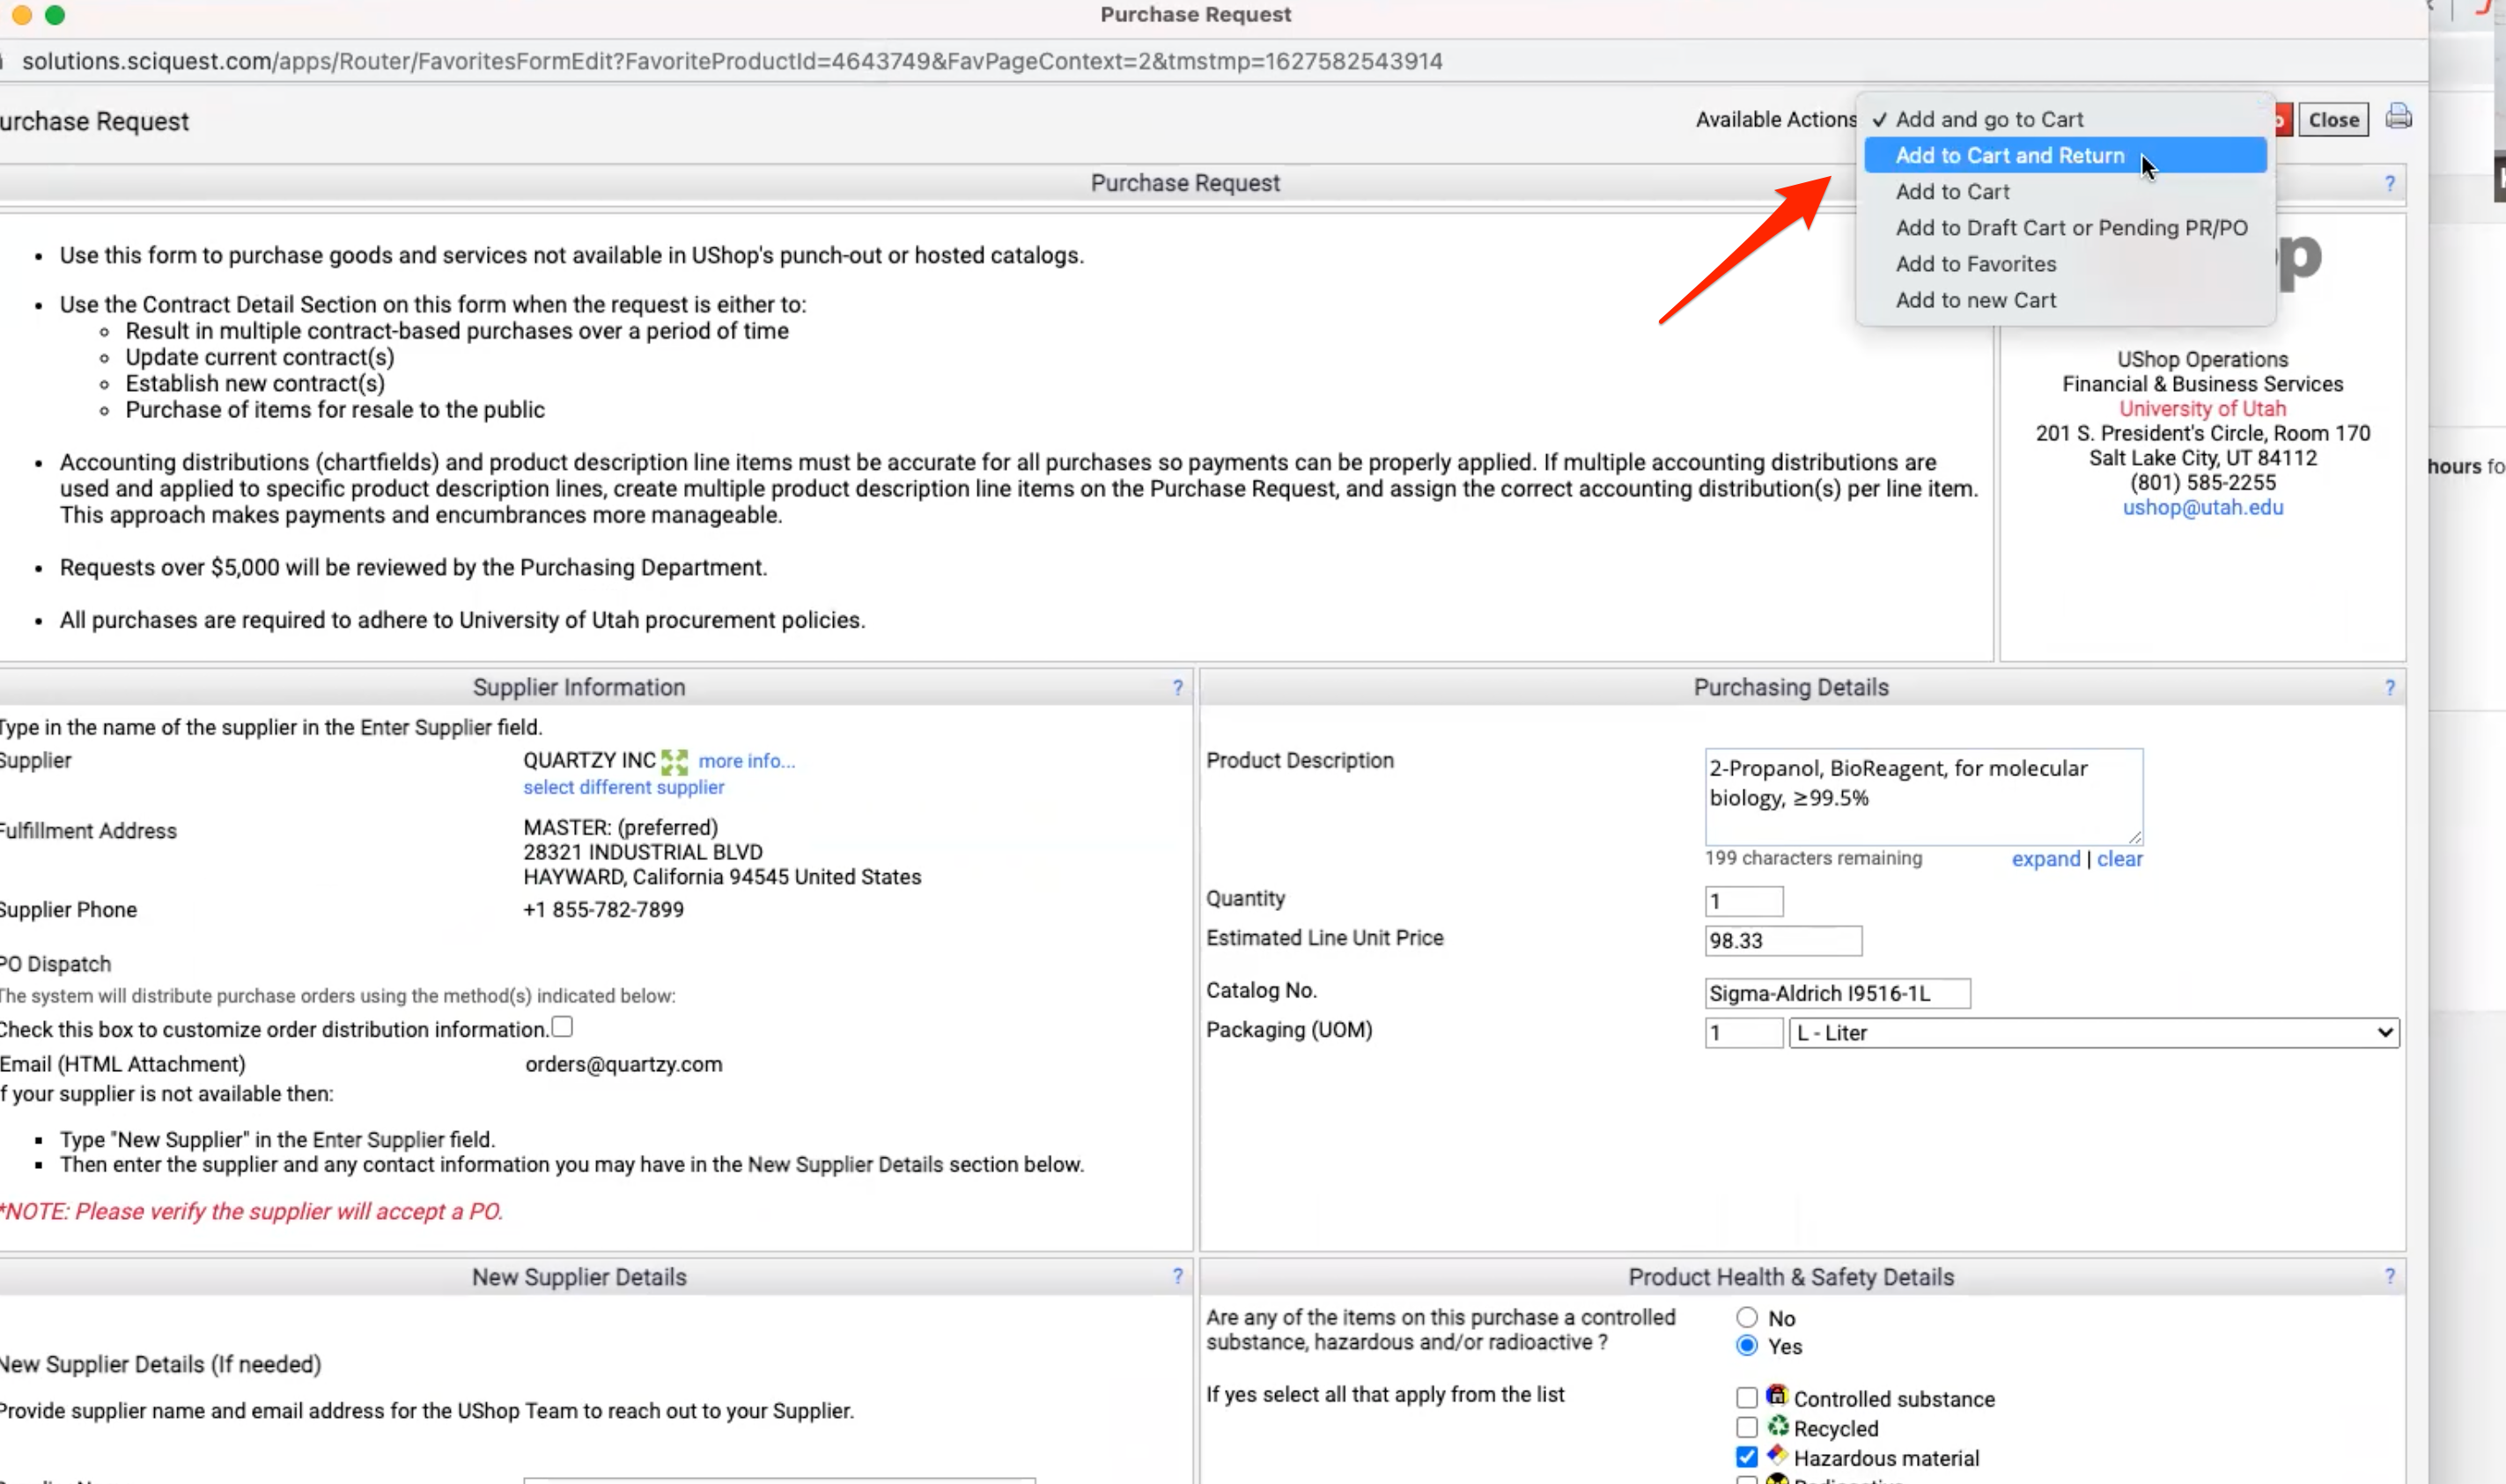Open help for the Supplier Information section
The image size is (2506, 1484).
[x=1177, y=688]
